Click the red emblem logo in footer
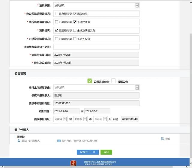Image resolution: width=192 pixels, height=168 pixels. (73, 163)
